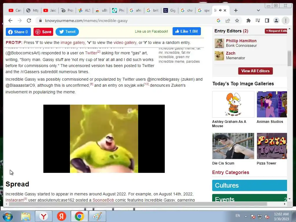Open Yandex Browser from the taskbar
Viewport: 296px width, 222px height.
point(44,216)
